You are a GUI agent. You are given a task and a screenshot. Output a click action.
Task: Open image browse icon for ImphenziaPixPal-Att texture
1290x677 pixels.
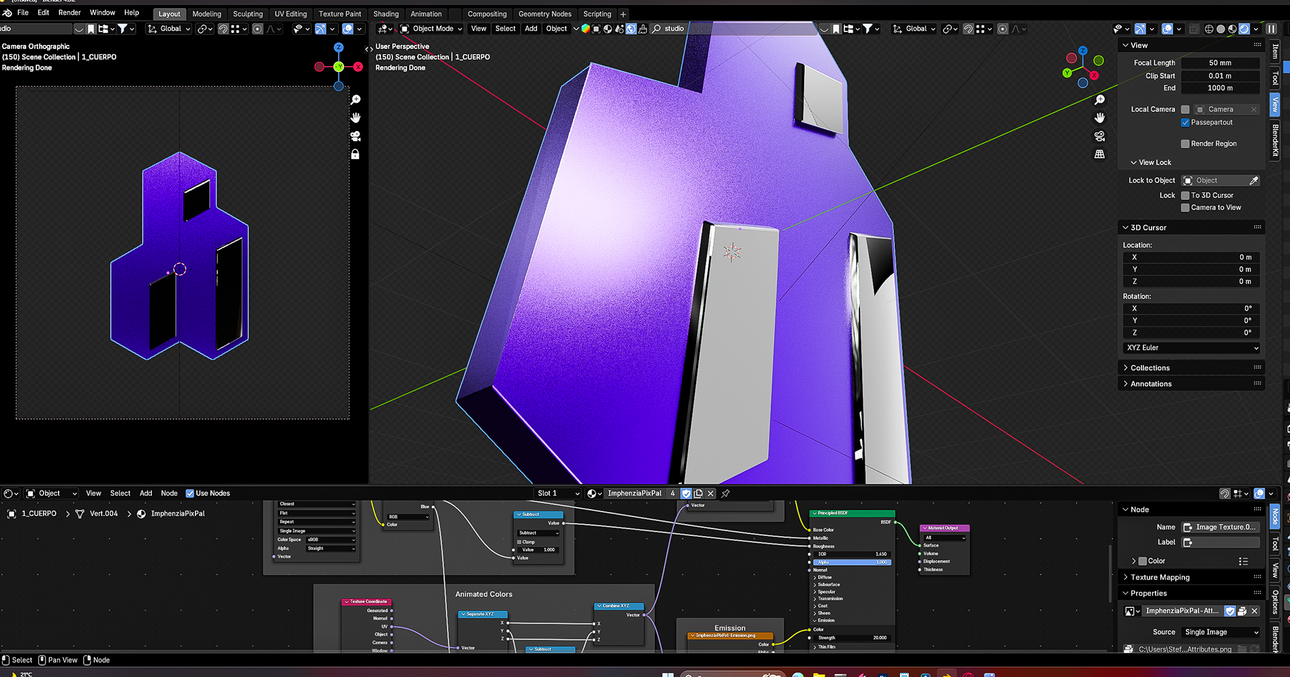[1132, 611]
